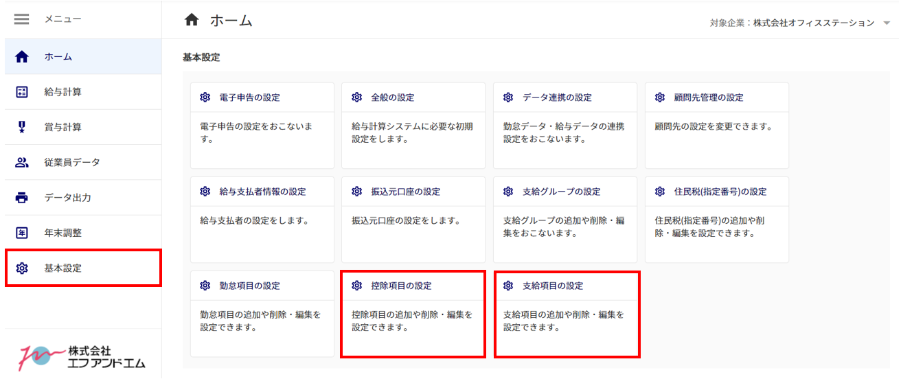Click the gear icon on 振込元口座の設定 card
The height and width of the screenshot is (379, 901).
(x=356, y=192)
